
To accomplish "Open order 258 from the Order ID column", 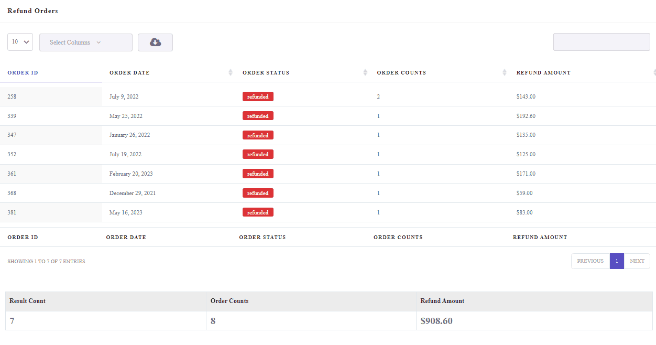I will (x=12, y=96).
